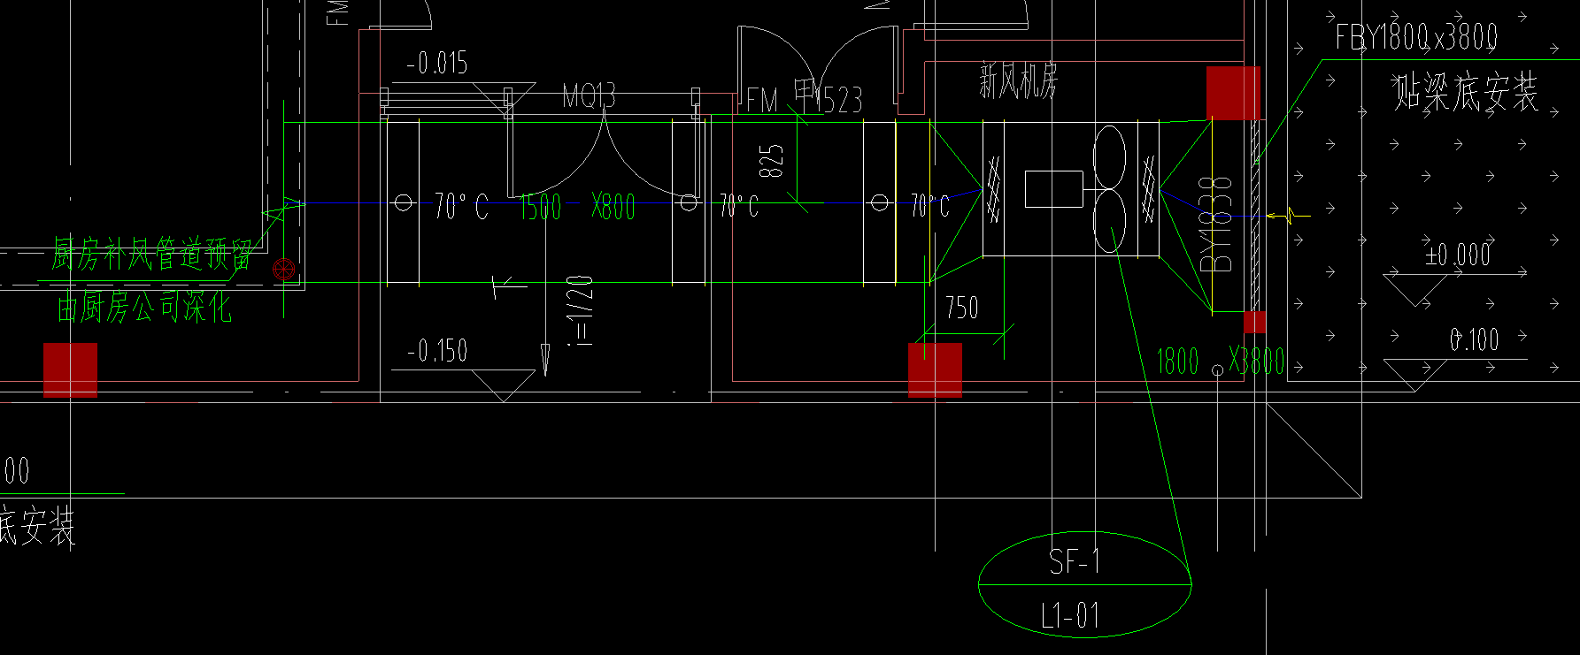Click the FBY1800x3800 annotation
1580x655 pixels.
[1416, 37]
